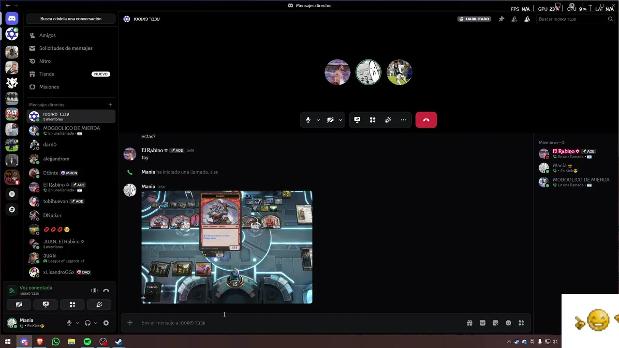Open the Amigos tab
The image size is (619, 348).
[71, 35]
